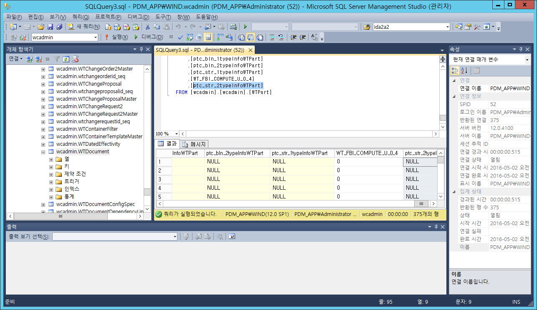Expand the 키 folder under WTDocument

click(x=51, y=167)
